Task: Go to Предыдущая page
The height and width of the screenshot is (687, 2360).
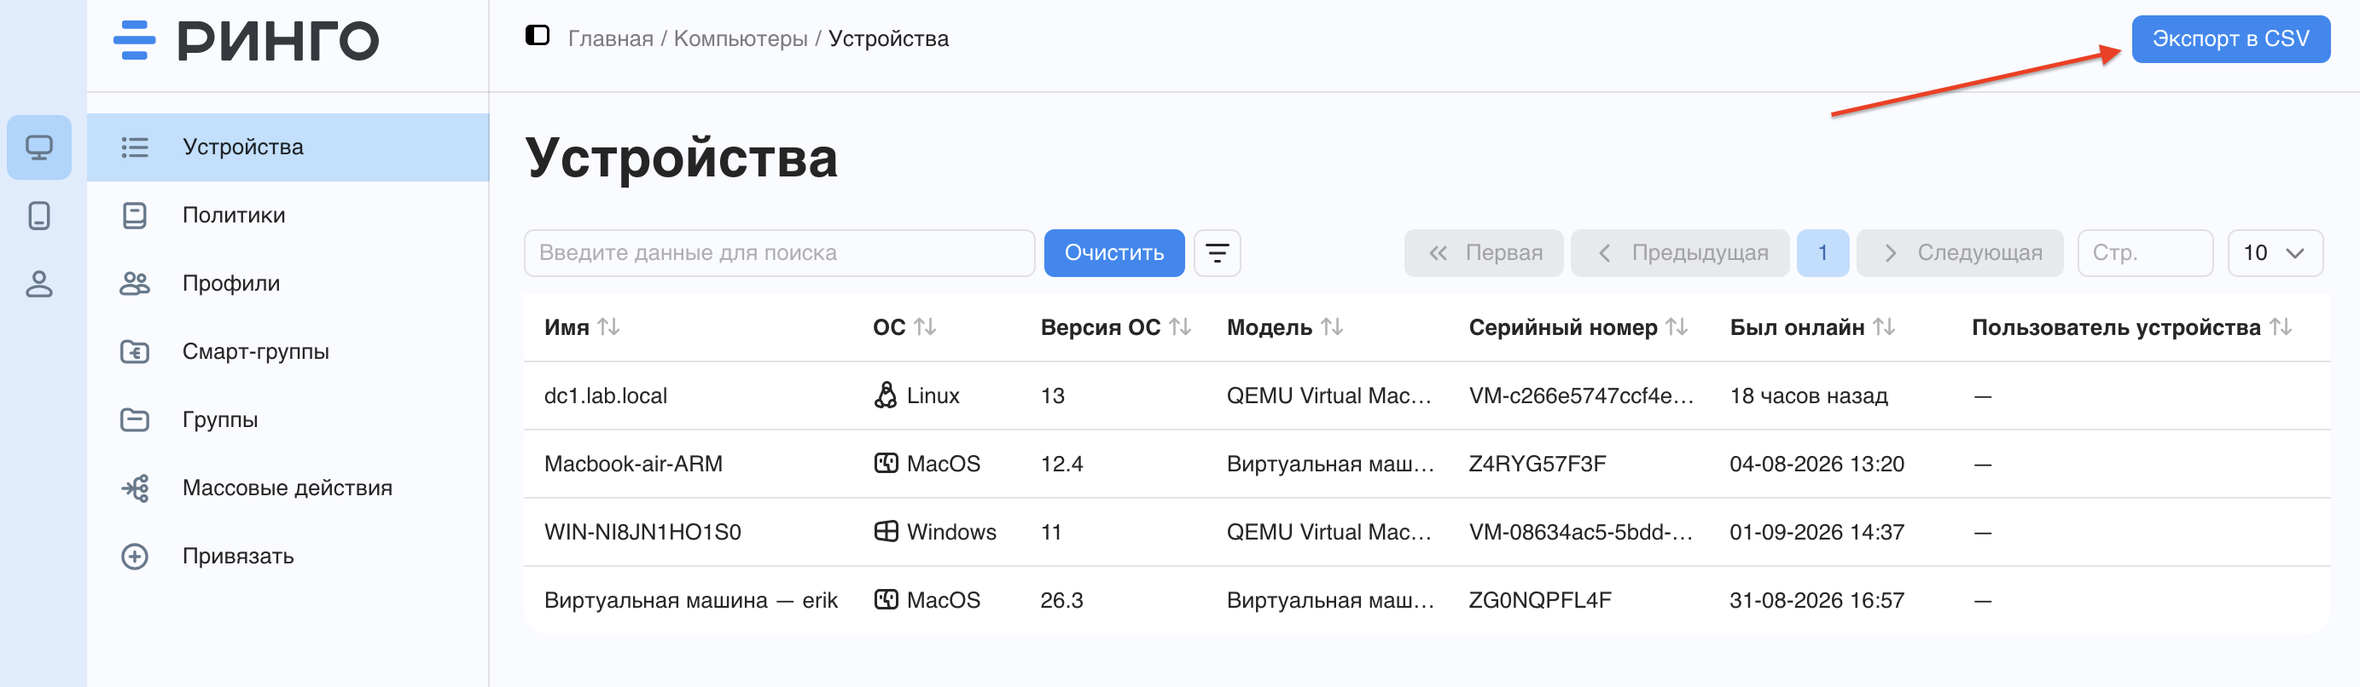Action: pyautogui.click(x=1679, y=253)
